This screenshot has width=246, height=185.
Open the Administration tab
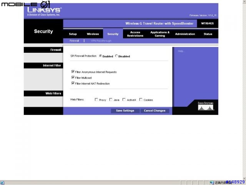click(x=185, y=34)
